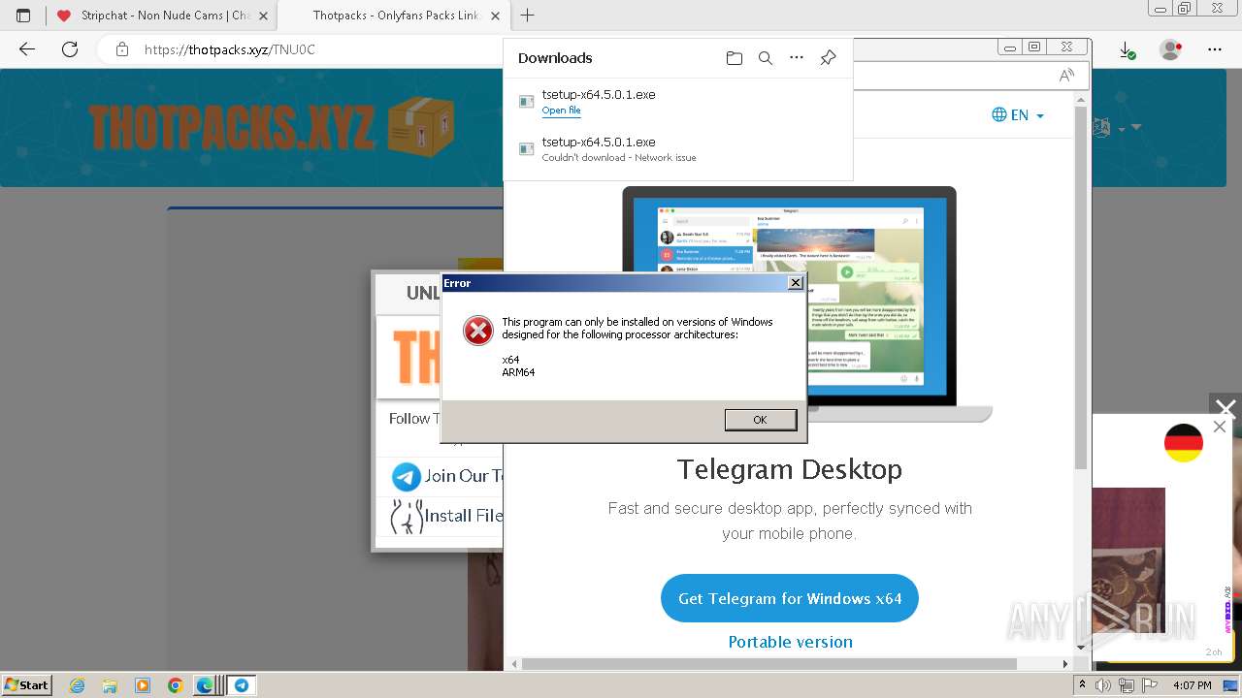Click Install File option
Viewport: 1242px width, 698px height.
[x=462, y=516]
